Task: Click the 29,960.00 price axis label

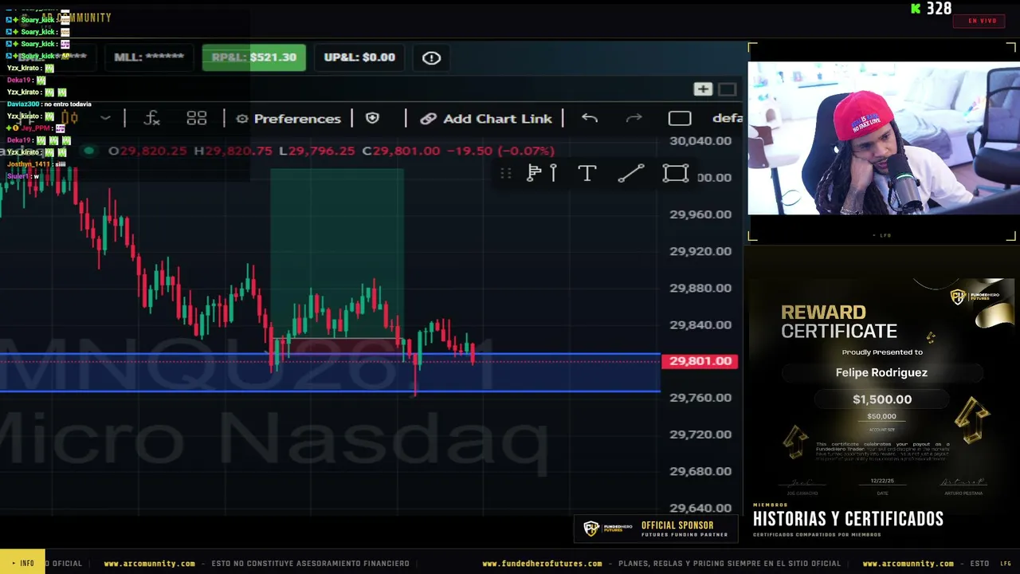Action: click(700, 214)
